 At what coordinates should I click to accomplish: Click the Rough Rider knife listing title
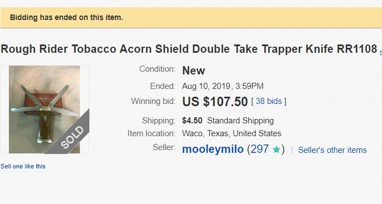point(189,49)
